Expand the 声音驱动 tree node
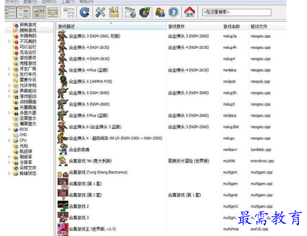 click(9, 91)
